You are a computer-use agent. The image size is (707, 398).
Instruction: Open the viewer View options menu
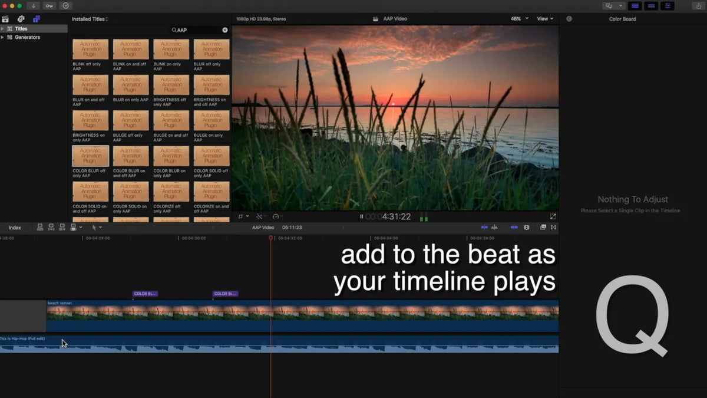(545, 19)
